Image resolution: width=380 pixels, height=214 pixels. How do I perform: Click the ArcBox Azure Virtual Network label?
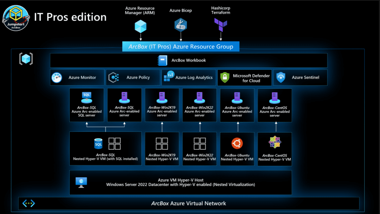[x=189, y=204]
